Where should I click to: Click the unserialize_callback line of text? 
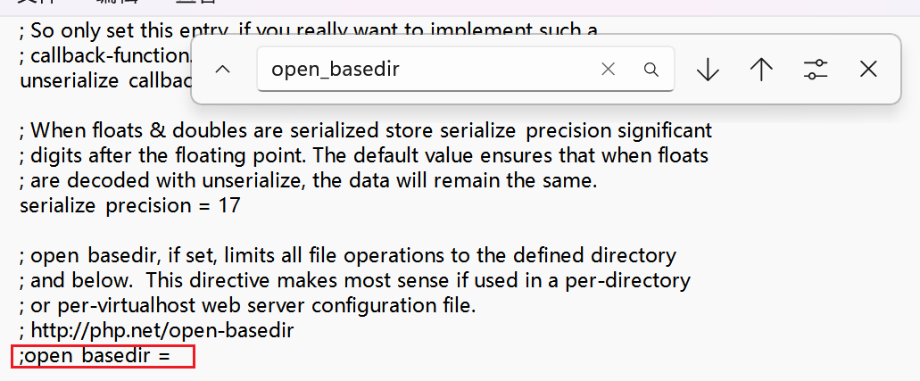point(105,80)
